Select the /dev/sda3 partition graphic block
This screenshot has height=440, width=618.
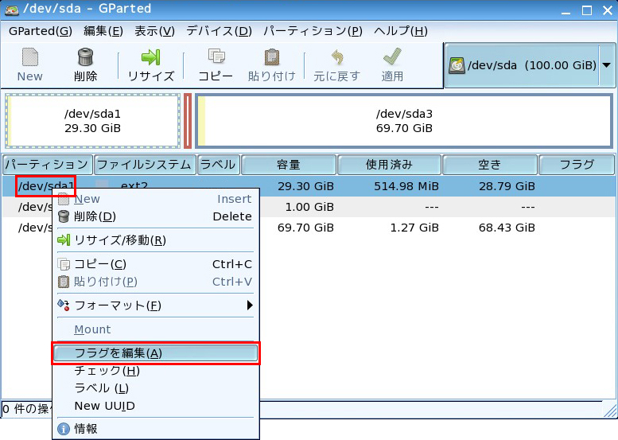click(x=404, y=121)
